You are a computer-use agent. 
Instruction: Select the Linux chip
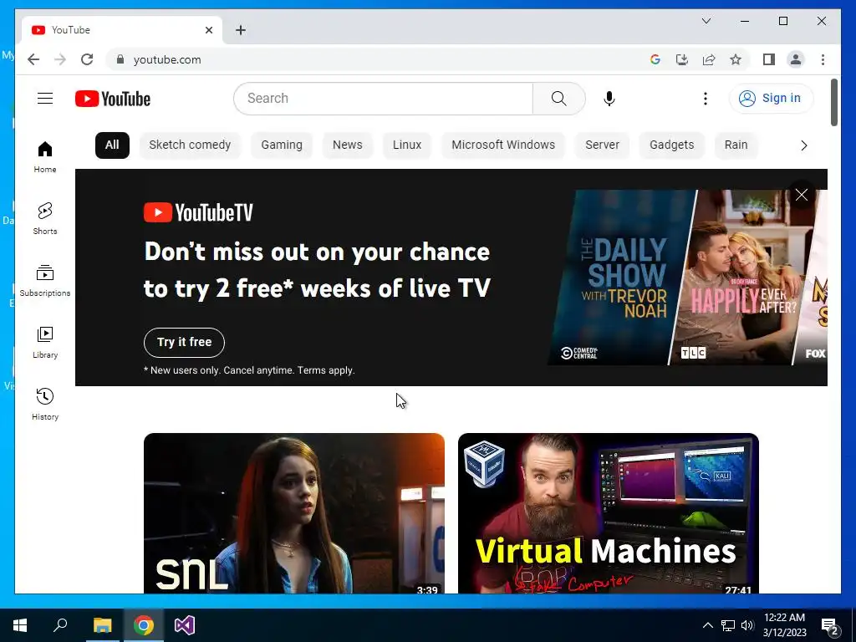point(407,145)
